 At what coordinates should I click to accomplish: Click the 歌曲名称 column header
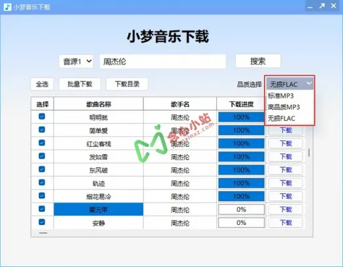click(99, 104)
